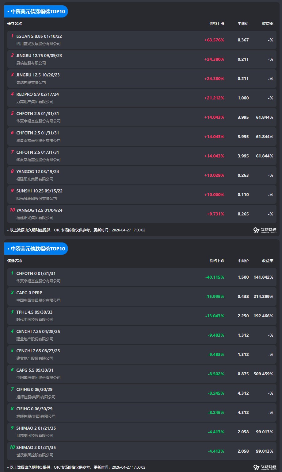
Task: View the TPHL 4.5 09/30/33 bond details
Action: click(x=34, y=312)
